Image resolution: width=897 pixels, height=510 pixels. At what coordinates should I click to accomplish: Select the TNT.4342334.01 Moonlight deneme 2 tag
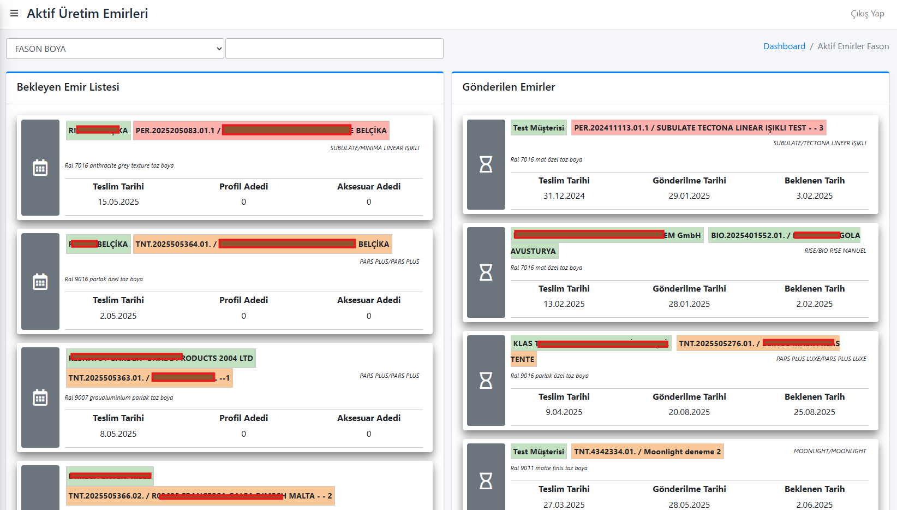pyautogui.click(x=647, y=452)
